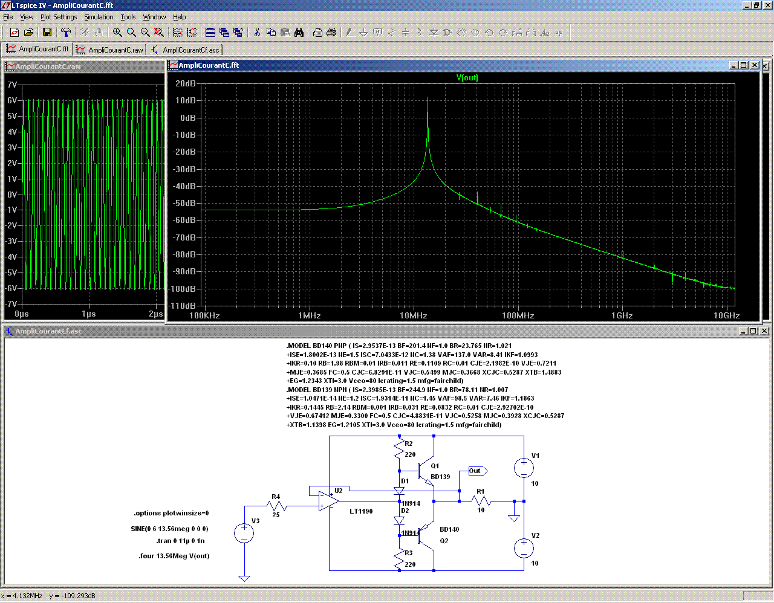Open Control Panel via the hammer icon
Viewport: 774px width, 603px height.
pos(66,33)
